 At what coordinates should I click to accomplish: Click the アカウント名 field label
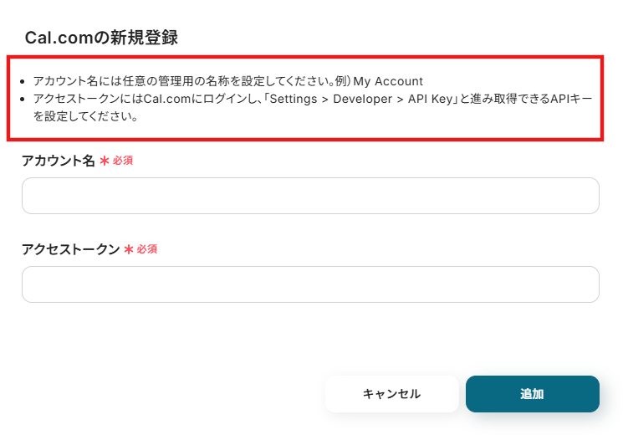[x=59, y=161]
